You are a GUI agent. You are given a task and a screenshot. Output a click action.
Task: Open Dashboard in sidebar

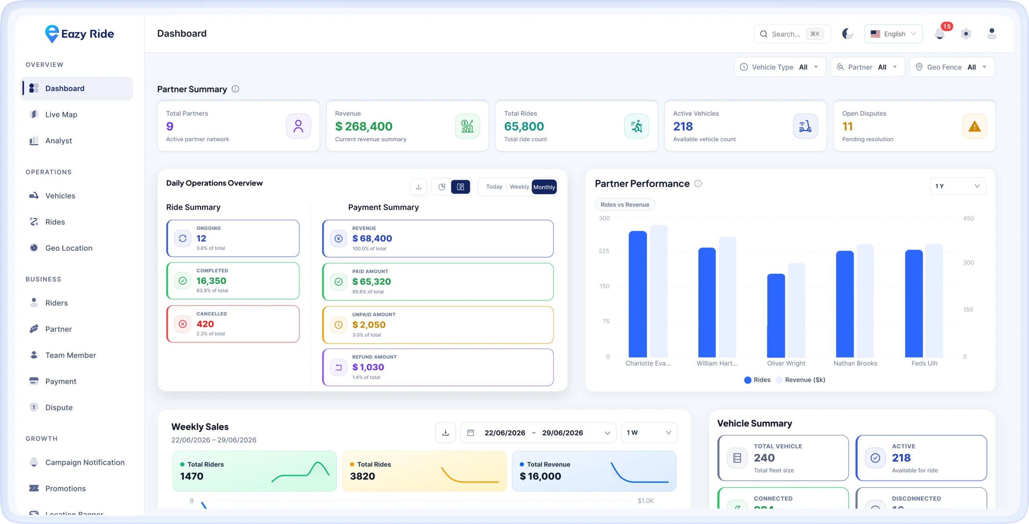coord(77,88)
